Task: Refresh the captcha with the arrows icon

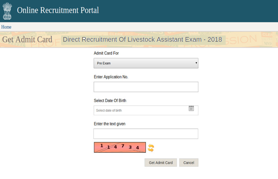Action: [151, 148]
